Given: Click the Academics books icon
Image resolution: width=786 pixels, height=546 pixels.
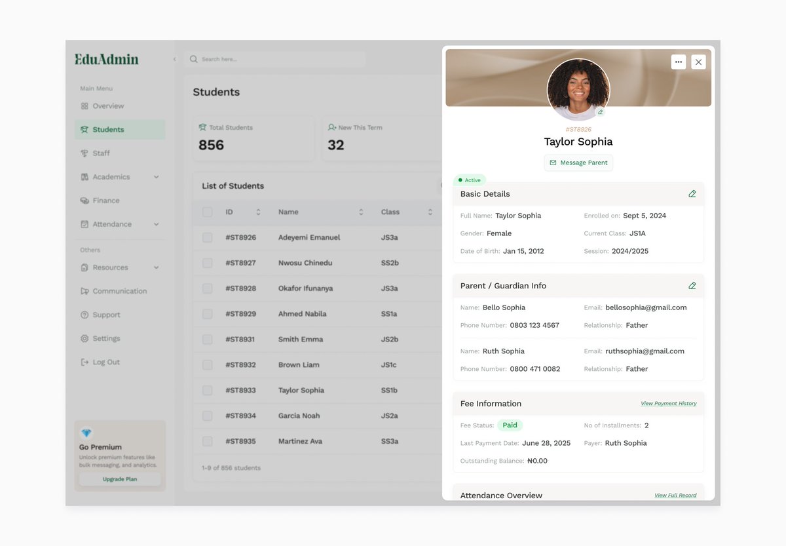Looking at the screenshot, I should (84, 177).
